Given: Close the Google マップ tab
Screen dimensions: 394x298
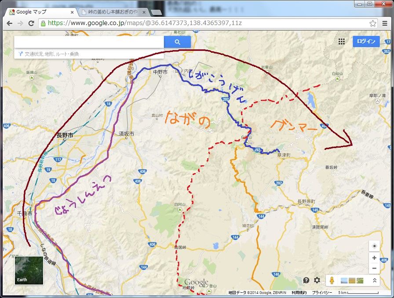Looking at the screenshot, I should tap(72, 12).
